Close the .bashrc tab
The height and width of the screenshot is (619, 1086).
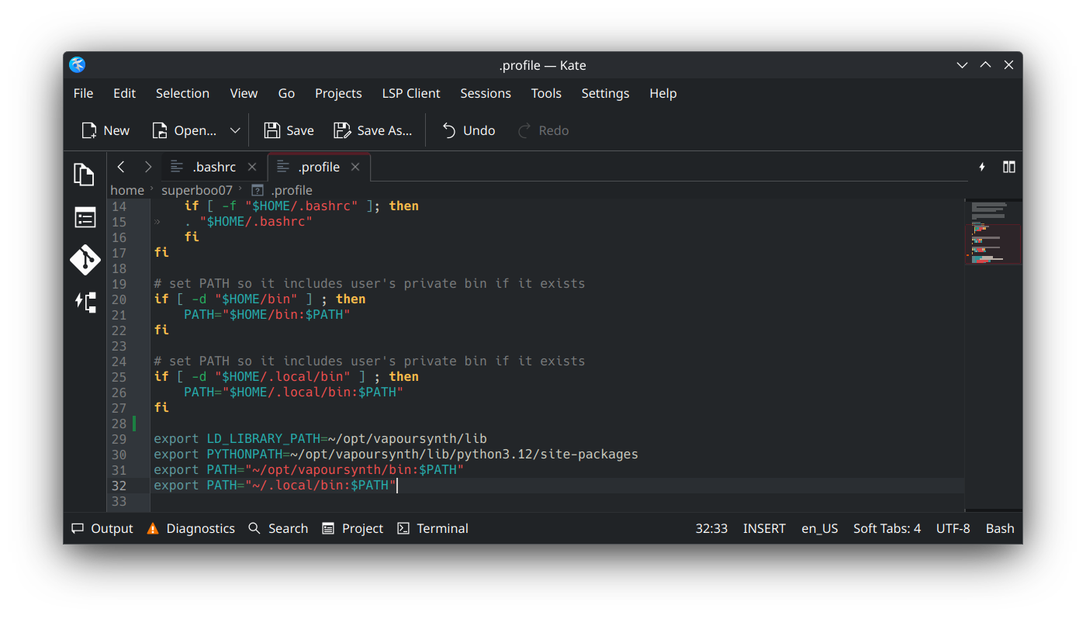coord(252,167)
